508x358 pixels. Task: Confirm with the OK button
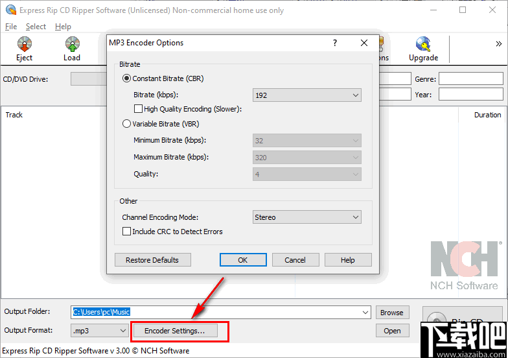tap(243, 260)
